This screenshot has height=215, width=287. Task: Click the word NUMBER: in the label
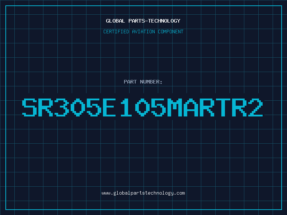click(x=151, y=82)
